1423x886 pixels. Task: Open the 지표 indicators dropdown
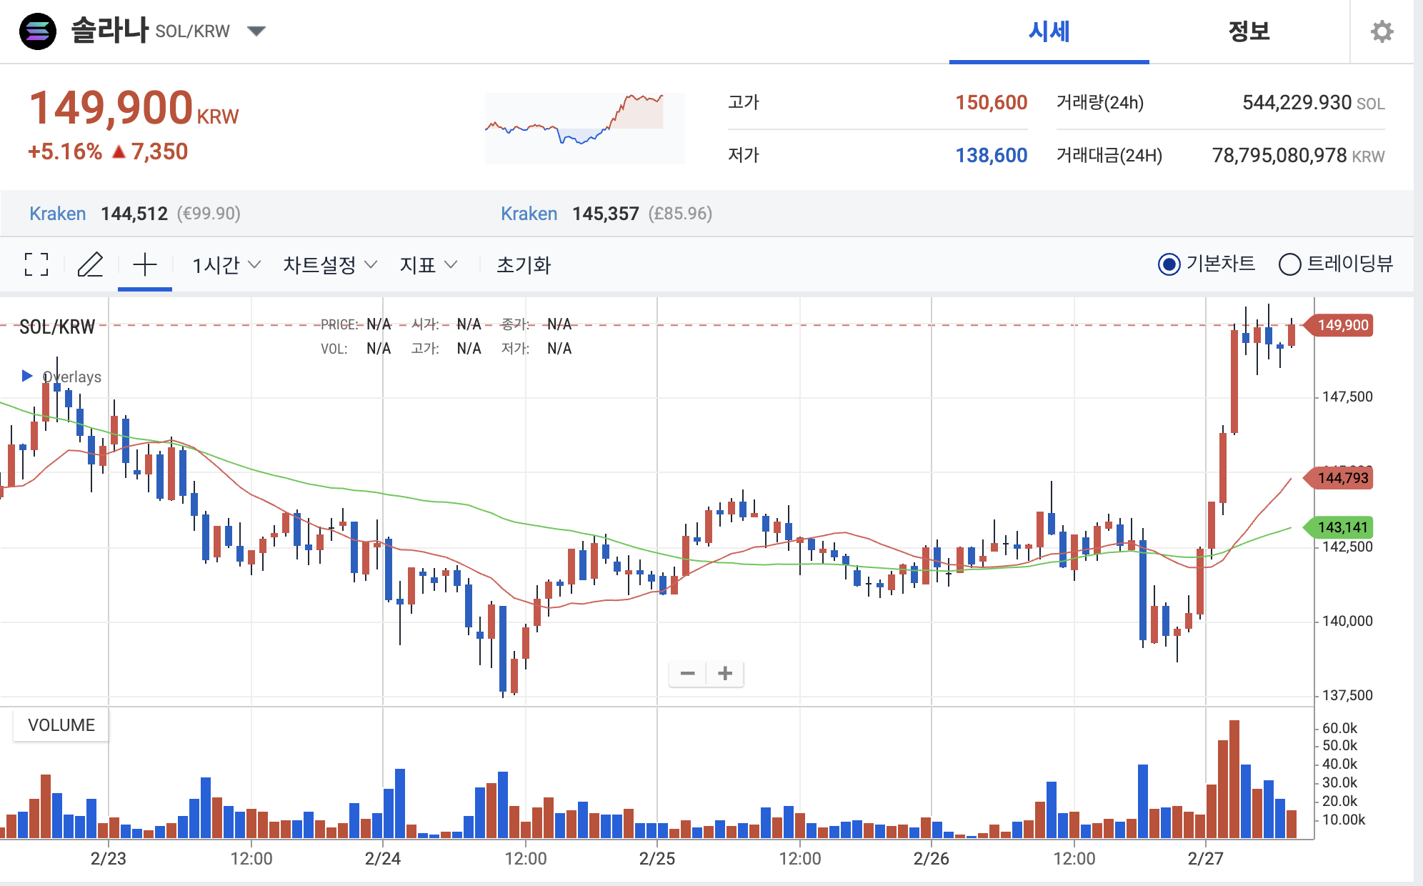coord(428,265)
